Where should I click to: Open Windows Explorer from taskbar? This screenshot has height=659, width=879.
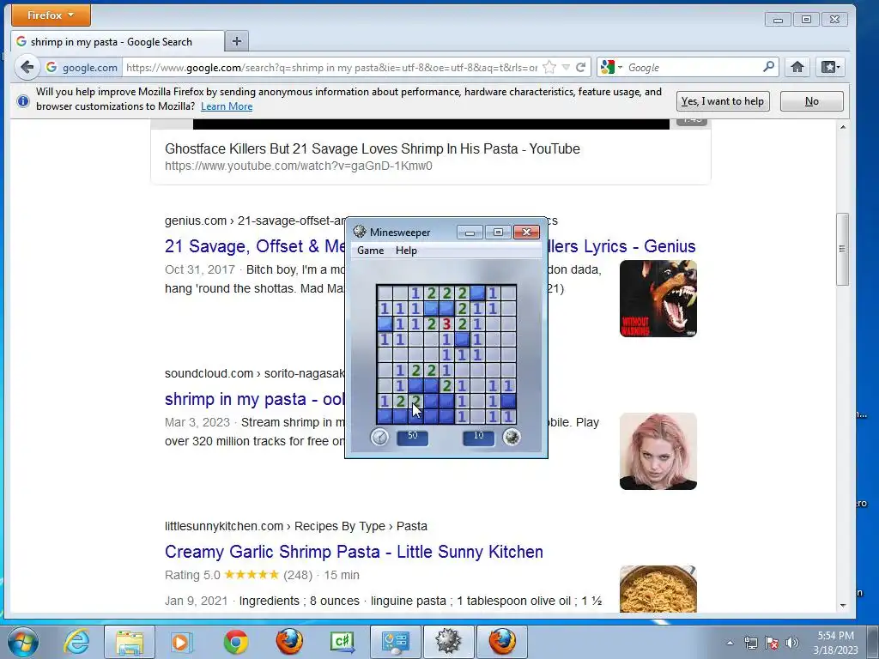[130, 642]
